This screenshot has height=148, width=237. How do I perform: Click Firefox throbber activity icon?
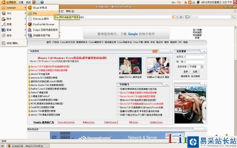235,11
